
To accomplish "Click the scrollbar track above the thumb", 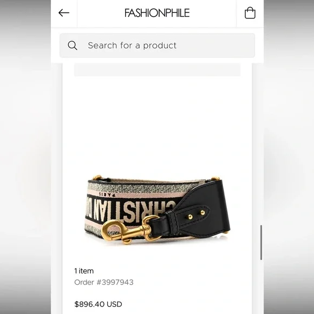I will (261, 144).
